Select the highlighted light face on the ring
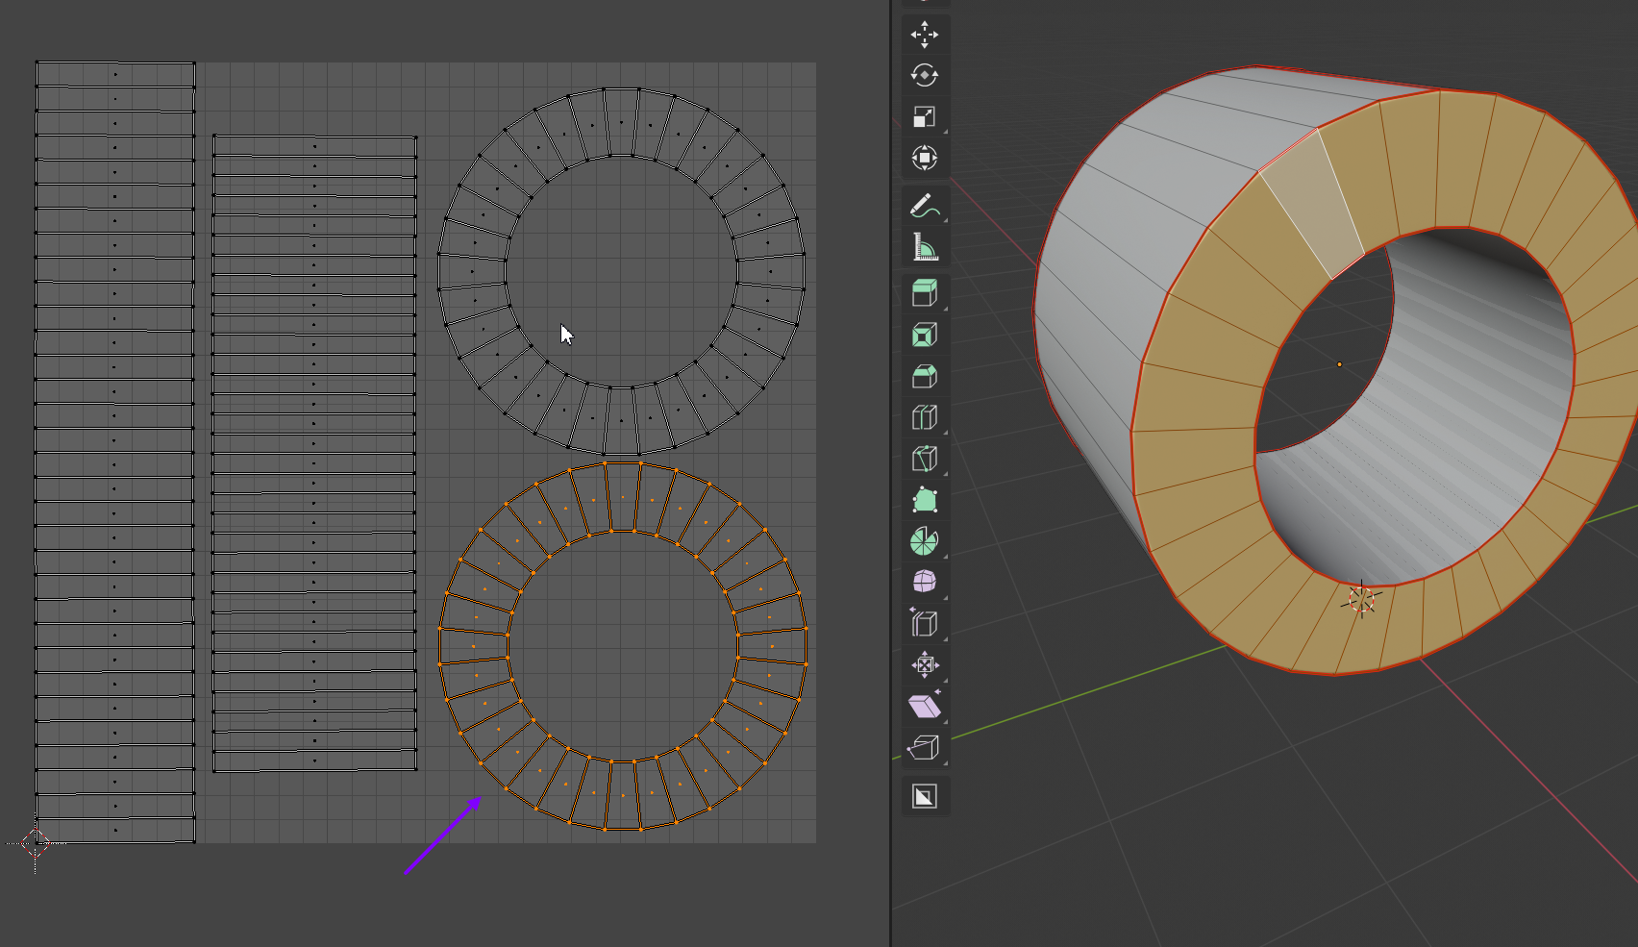 coord(1313,205)
